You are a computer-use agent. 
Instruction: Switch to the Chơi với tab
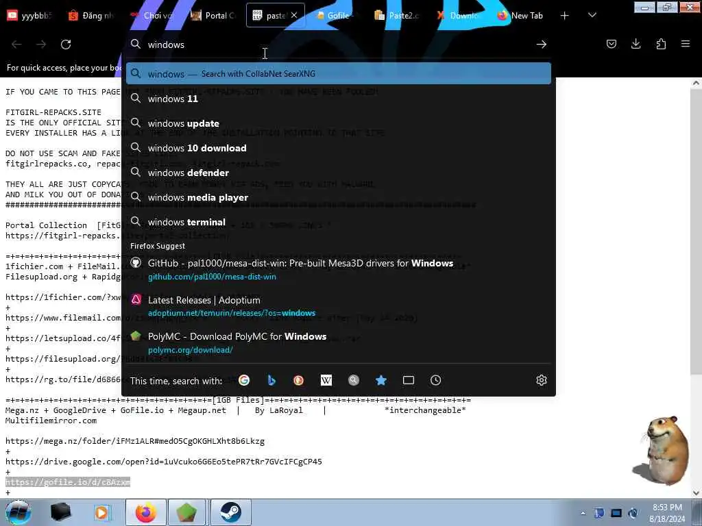152,15
